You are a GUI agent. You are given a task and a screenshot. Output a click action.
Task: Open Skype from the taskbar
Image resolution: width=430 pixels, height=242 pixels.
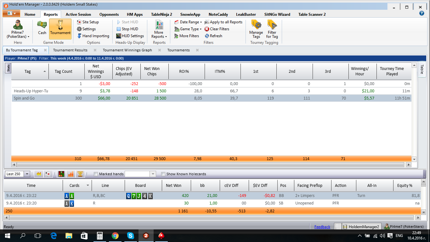[131, 235]
